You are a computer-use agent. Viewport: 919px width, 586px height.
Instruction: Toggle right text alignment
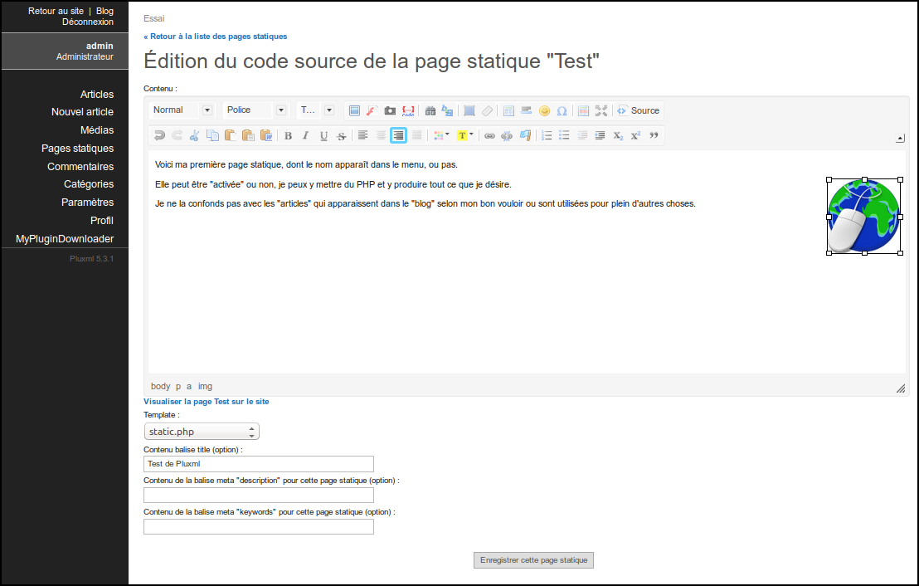399,135
